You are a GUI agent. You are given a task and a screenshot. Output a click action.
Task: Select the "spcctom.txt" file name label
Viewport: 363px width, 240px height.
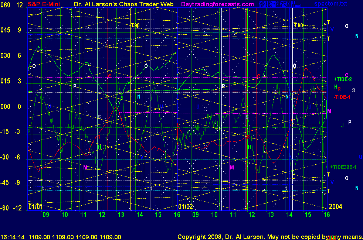point(330,3)
